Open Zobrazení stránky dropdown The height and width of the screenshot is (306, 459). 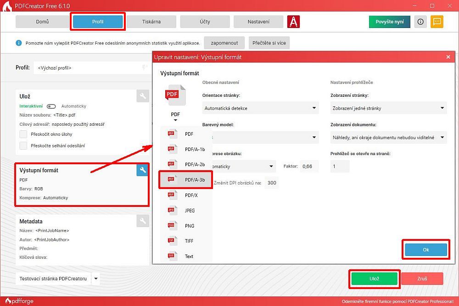click(388, 108)
